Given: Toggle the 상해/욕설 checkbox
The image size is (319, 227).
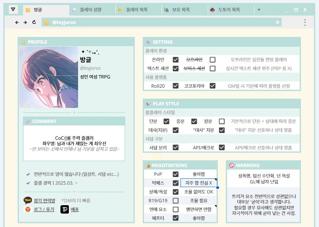Looking at the screenshot, I should tap(175, 192).
